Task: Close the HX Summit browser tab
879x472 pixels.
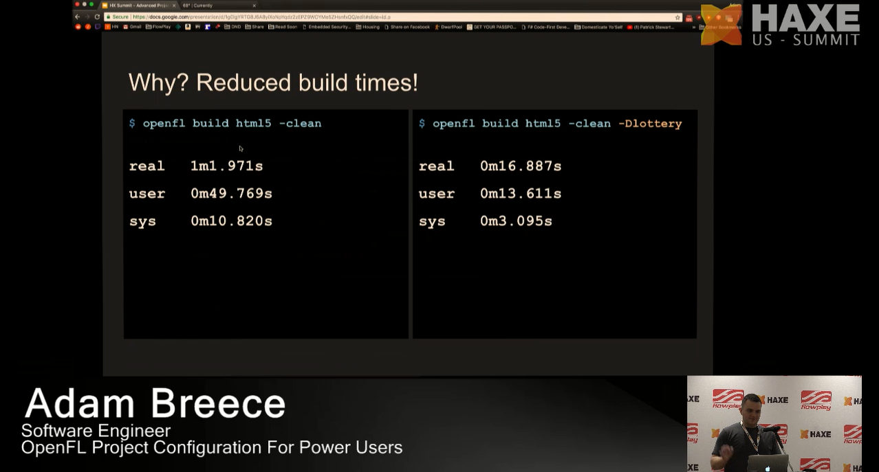Action: click(x=173, y=5)
